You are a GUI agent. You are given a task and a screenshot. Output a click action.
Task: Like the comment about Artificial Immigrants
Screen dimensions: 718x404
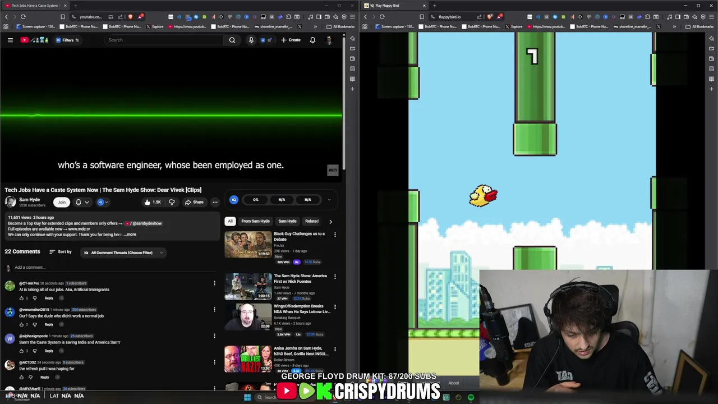tap(21, 298)
